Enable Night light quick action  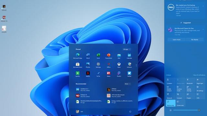point(200,81)
